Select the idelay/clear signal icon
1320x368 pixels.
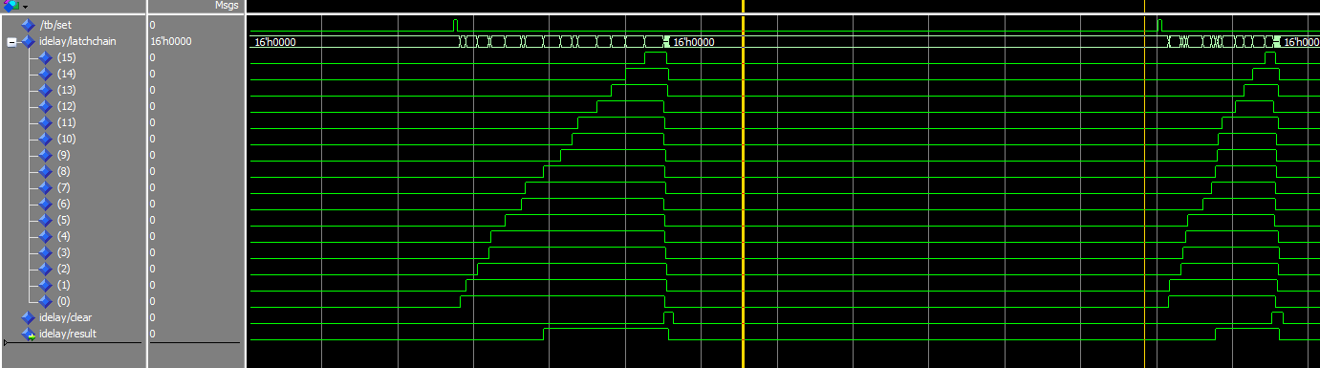[28, 317]
